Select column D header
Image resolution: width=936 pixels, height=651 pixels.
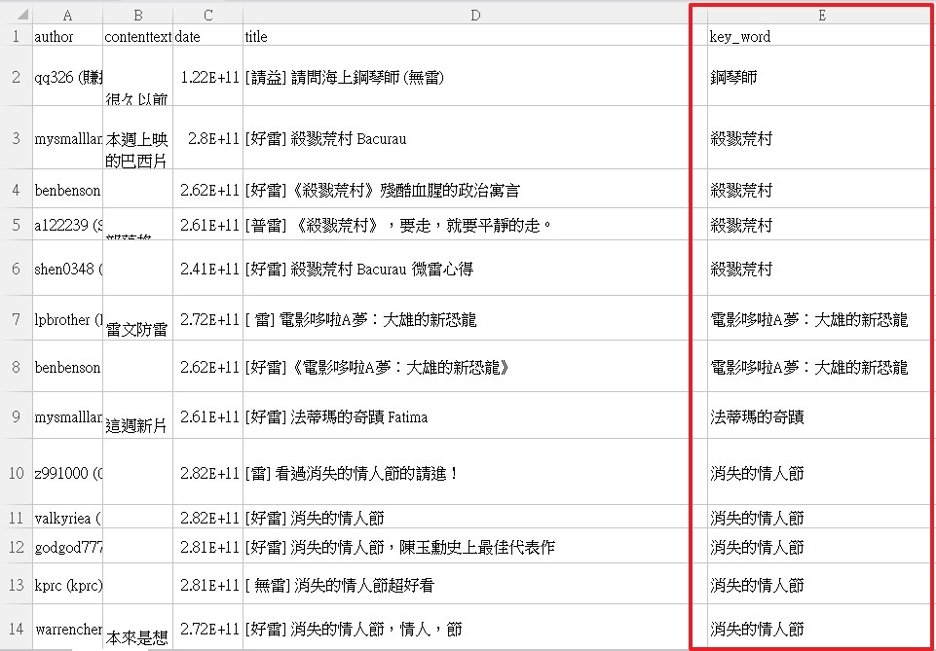(x=475, y=15)
